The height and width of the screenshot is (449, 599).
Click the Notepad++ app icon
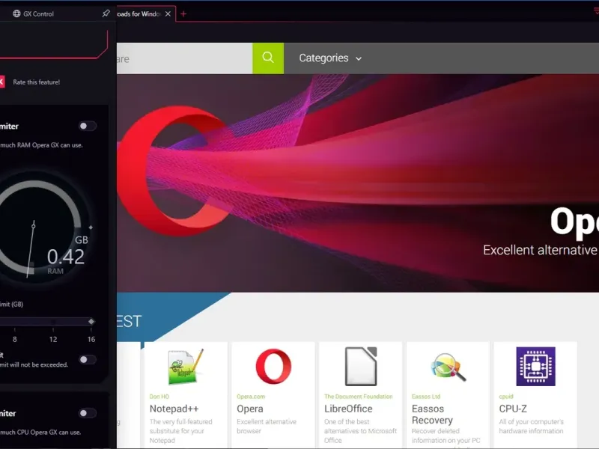(x=186, y=367)
